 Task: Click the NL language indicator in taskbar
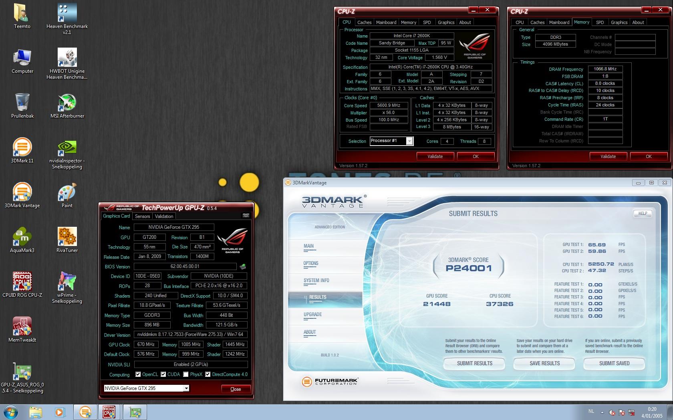tap(591, 411)
